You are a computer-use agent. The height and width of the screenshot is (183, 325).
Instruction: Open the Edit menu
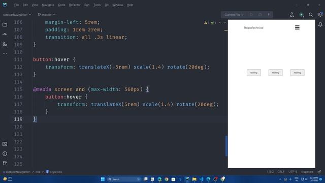[25, 5]
